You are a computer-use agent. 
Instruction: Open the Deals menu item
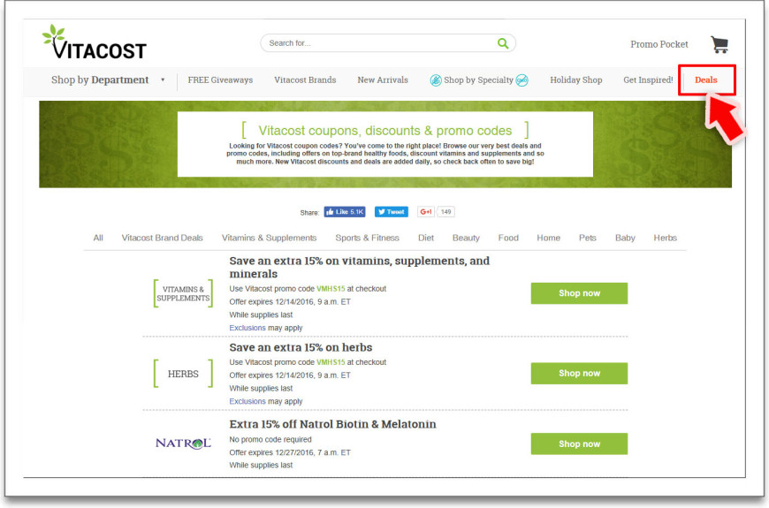(705, 80)
